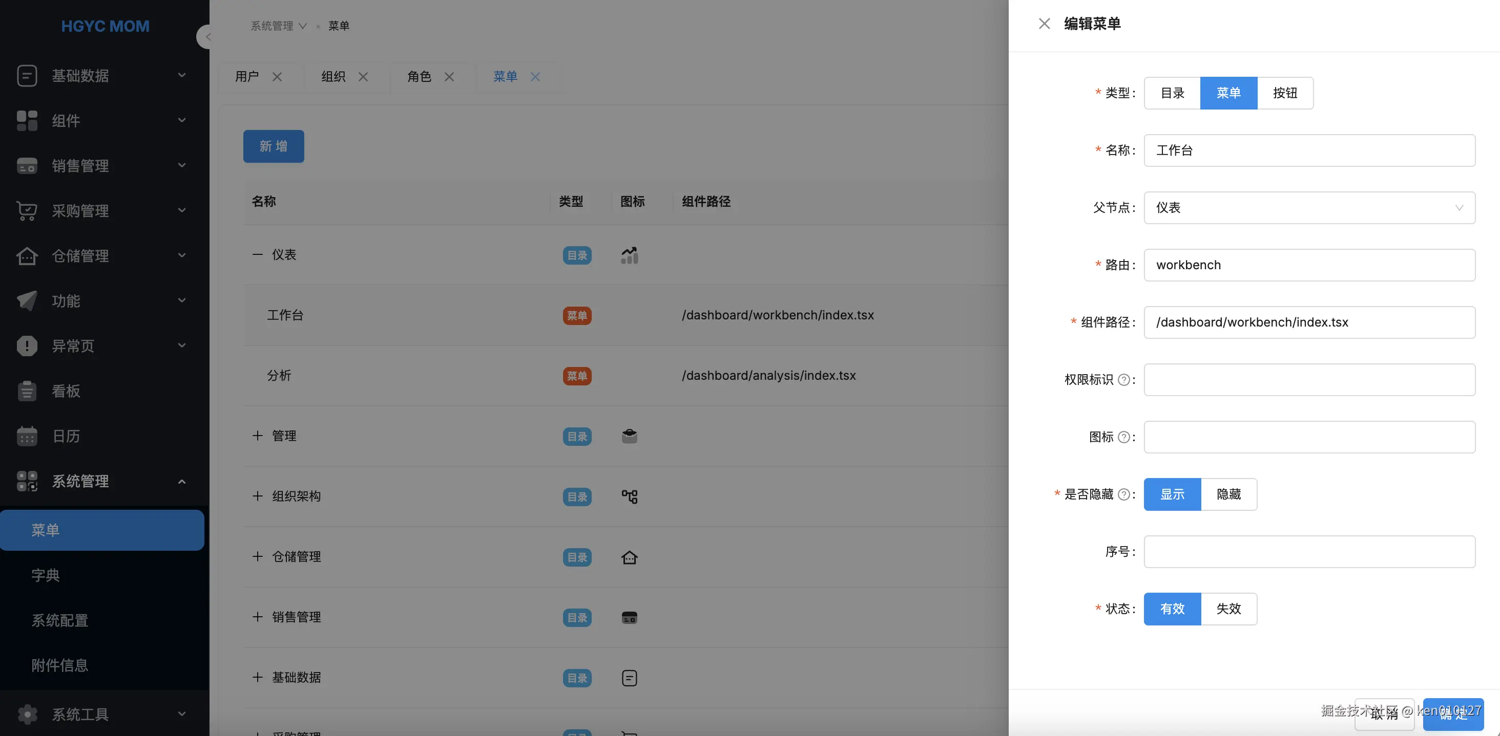The height and width of the screenshot is (736, 1500).
Task: Click the 新增 button
Action: [x=273, y=146]
